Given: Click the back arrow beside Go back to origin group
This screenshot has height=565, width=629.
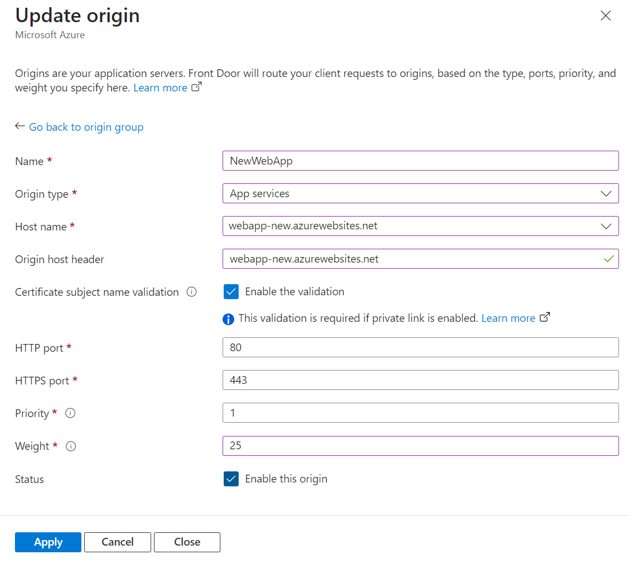Looking at the screenshot, I should pos(19,126).
